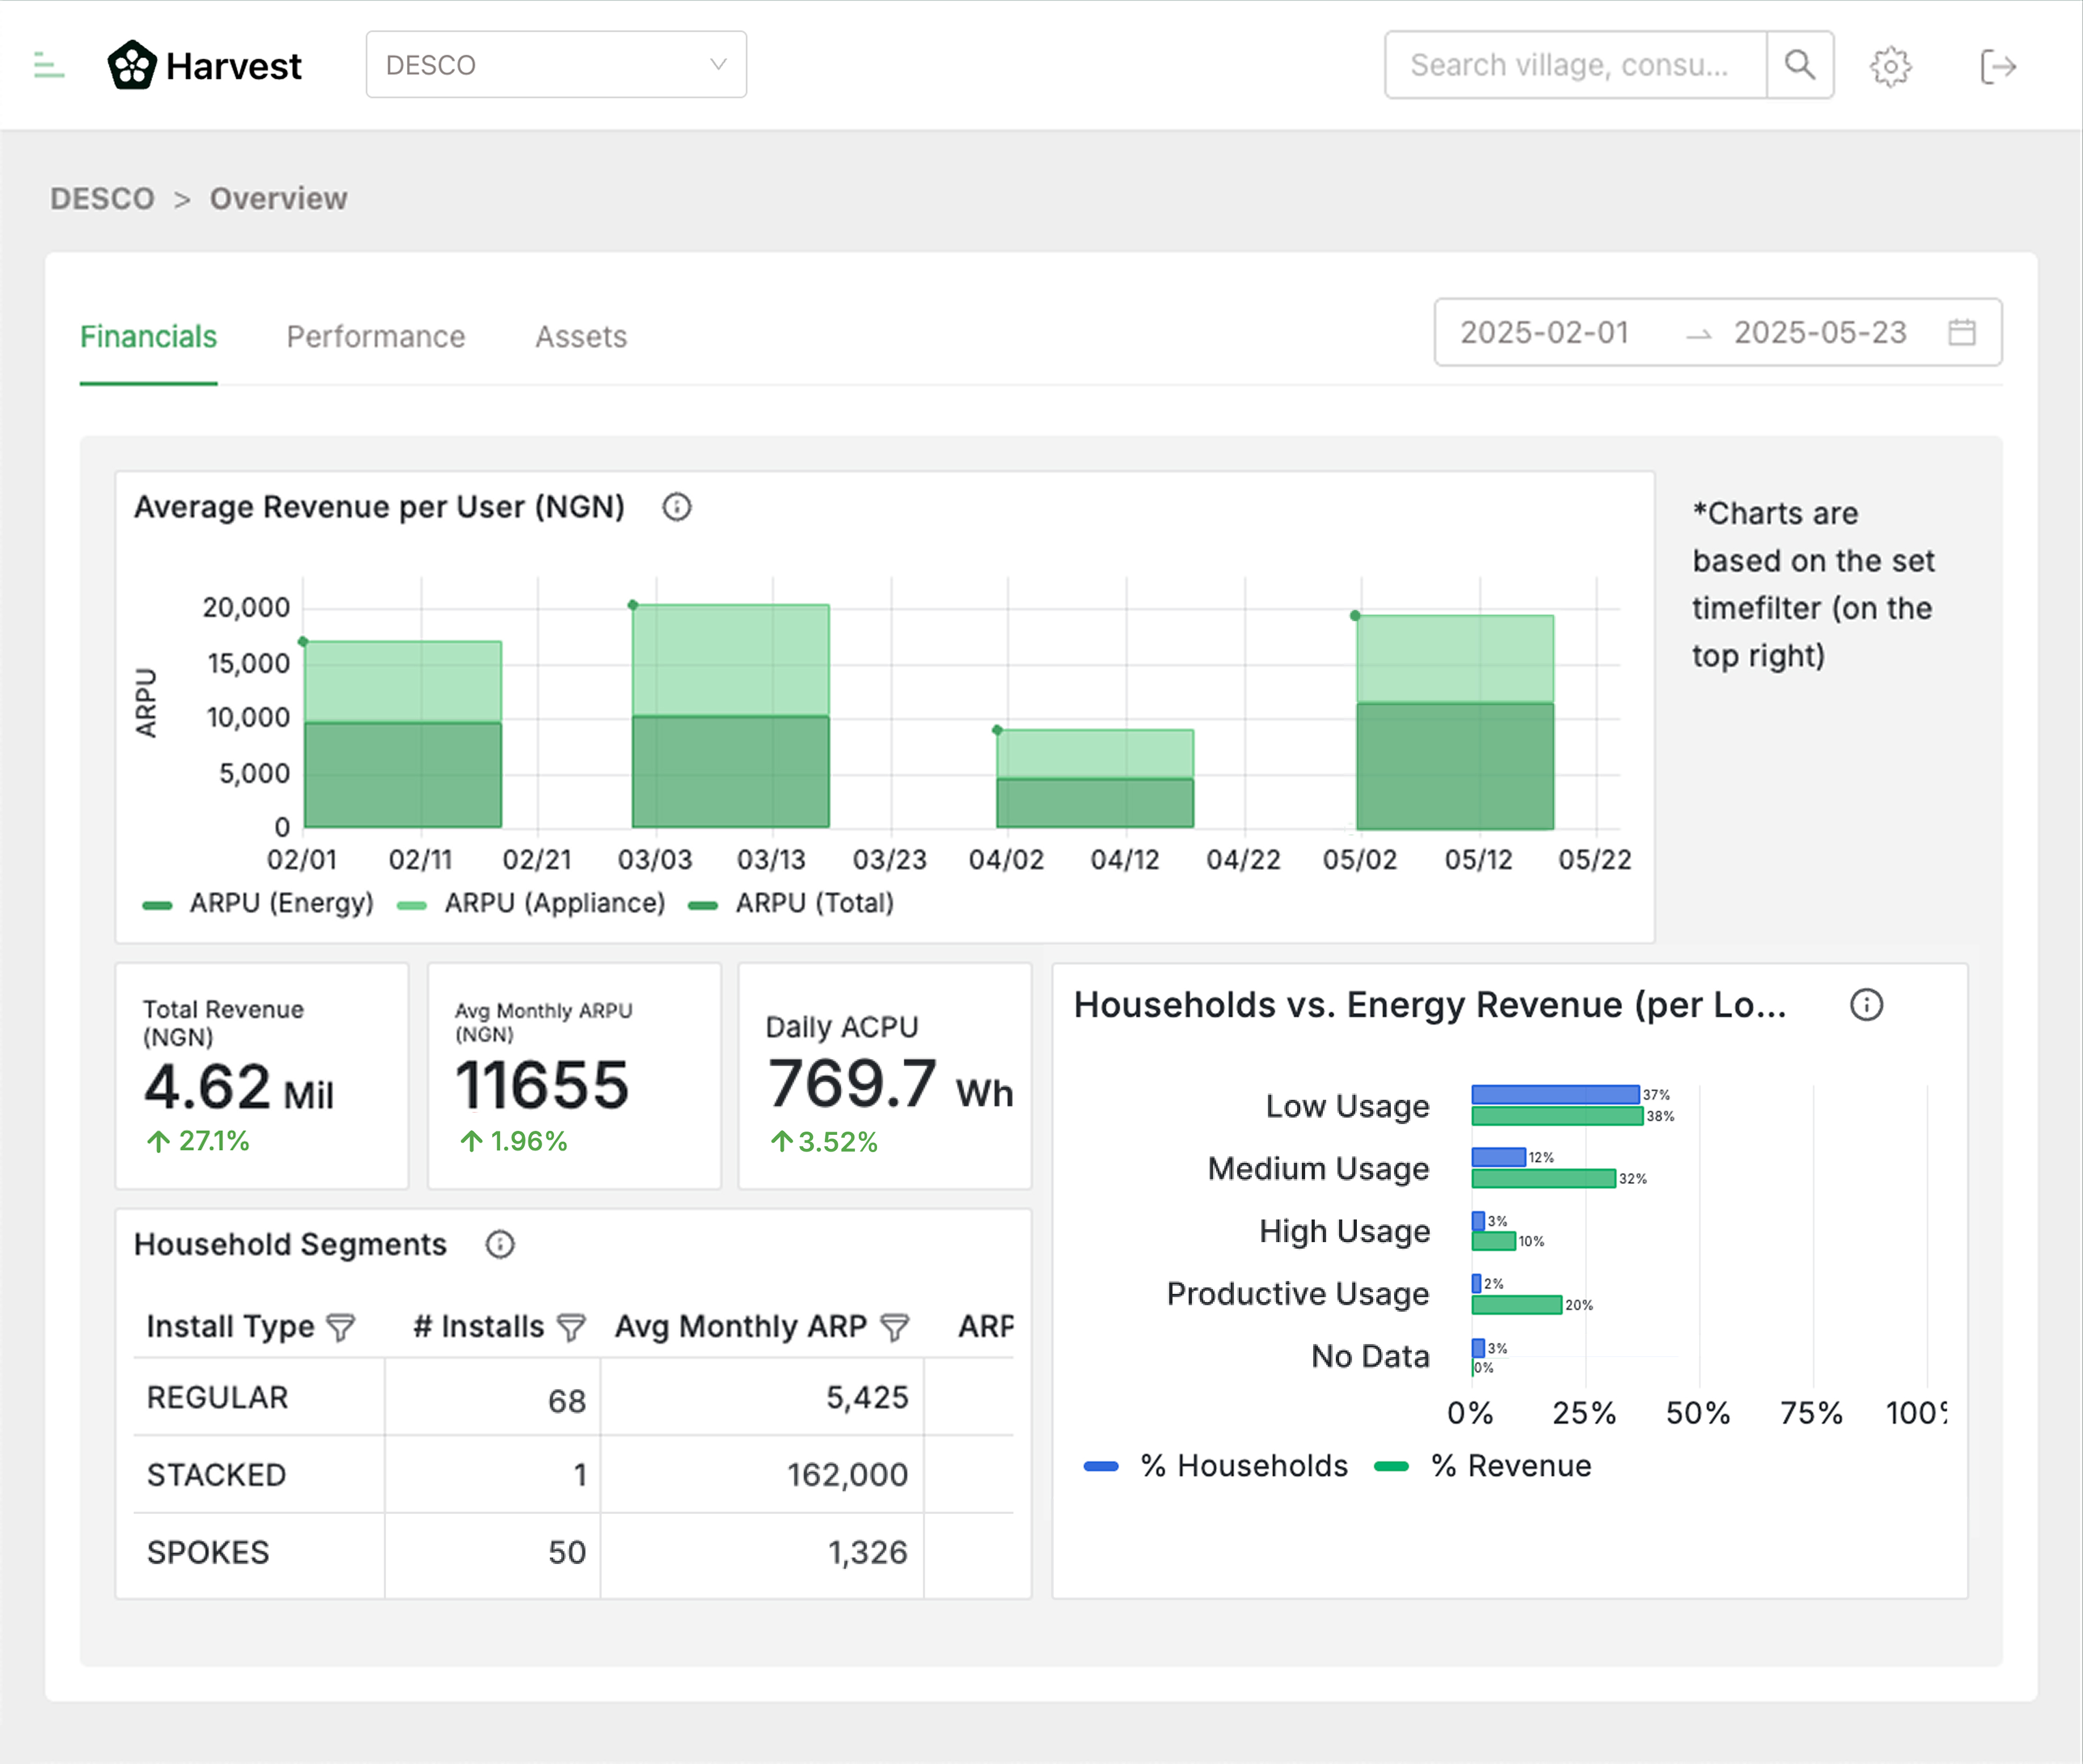Viewport: 2083px width, 1764px height.
Task: Open calendar icon in date range picker
Action: click(1962, 332)
